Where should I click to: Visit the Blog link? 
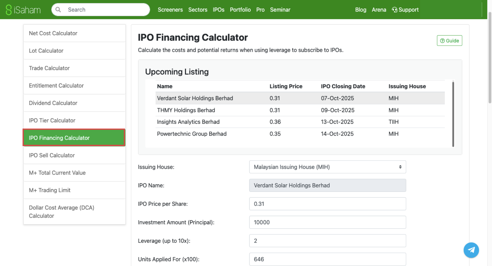[360, 10]
